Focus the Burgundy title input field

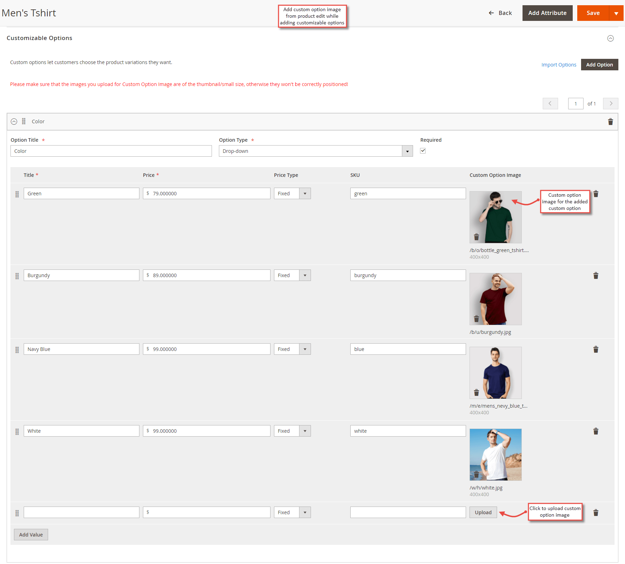point(82,275)
